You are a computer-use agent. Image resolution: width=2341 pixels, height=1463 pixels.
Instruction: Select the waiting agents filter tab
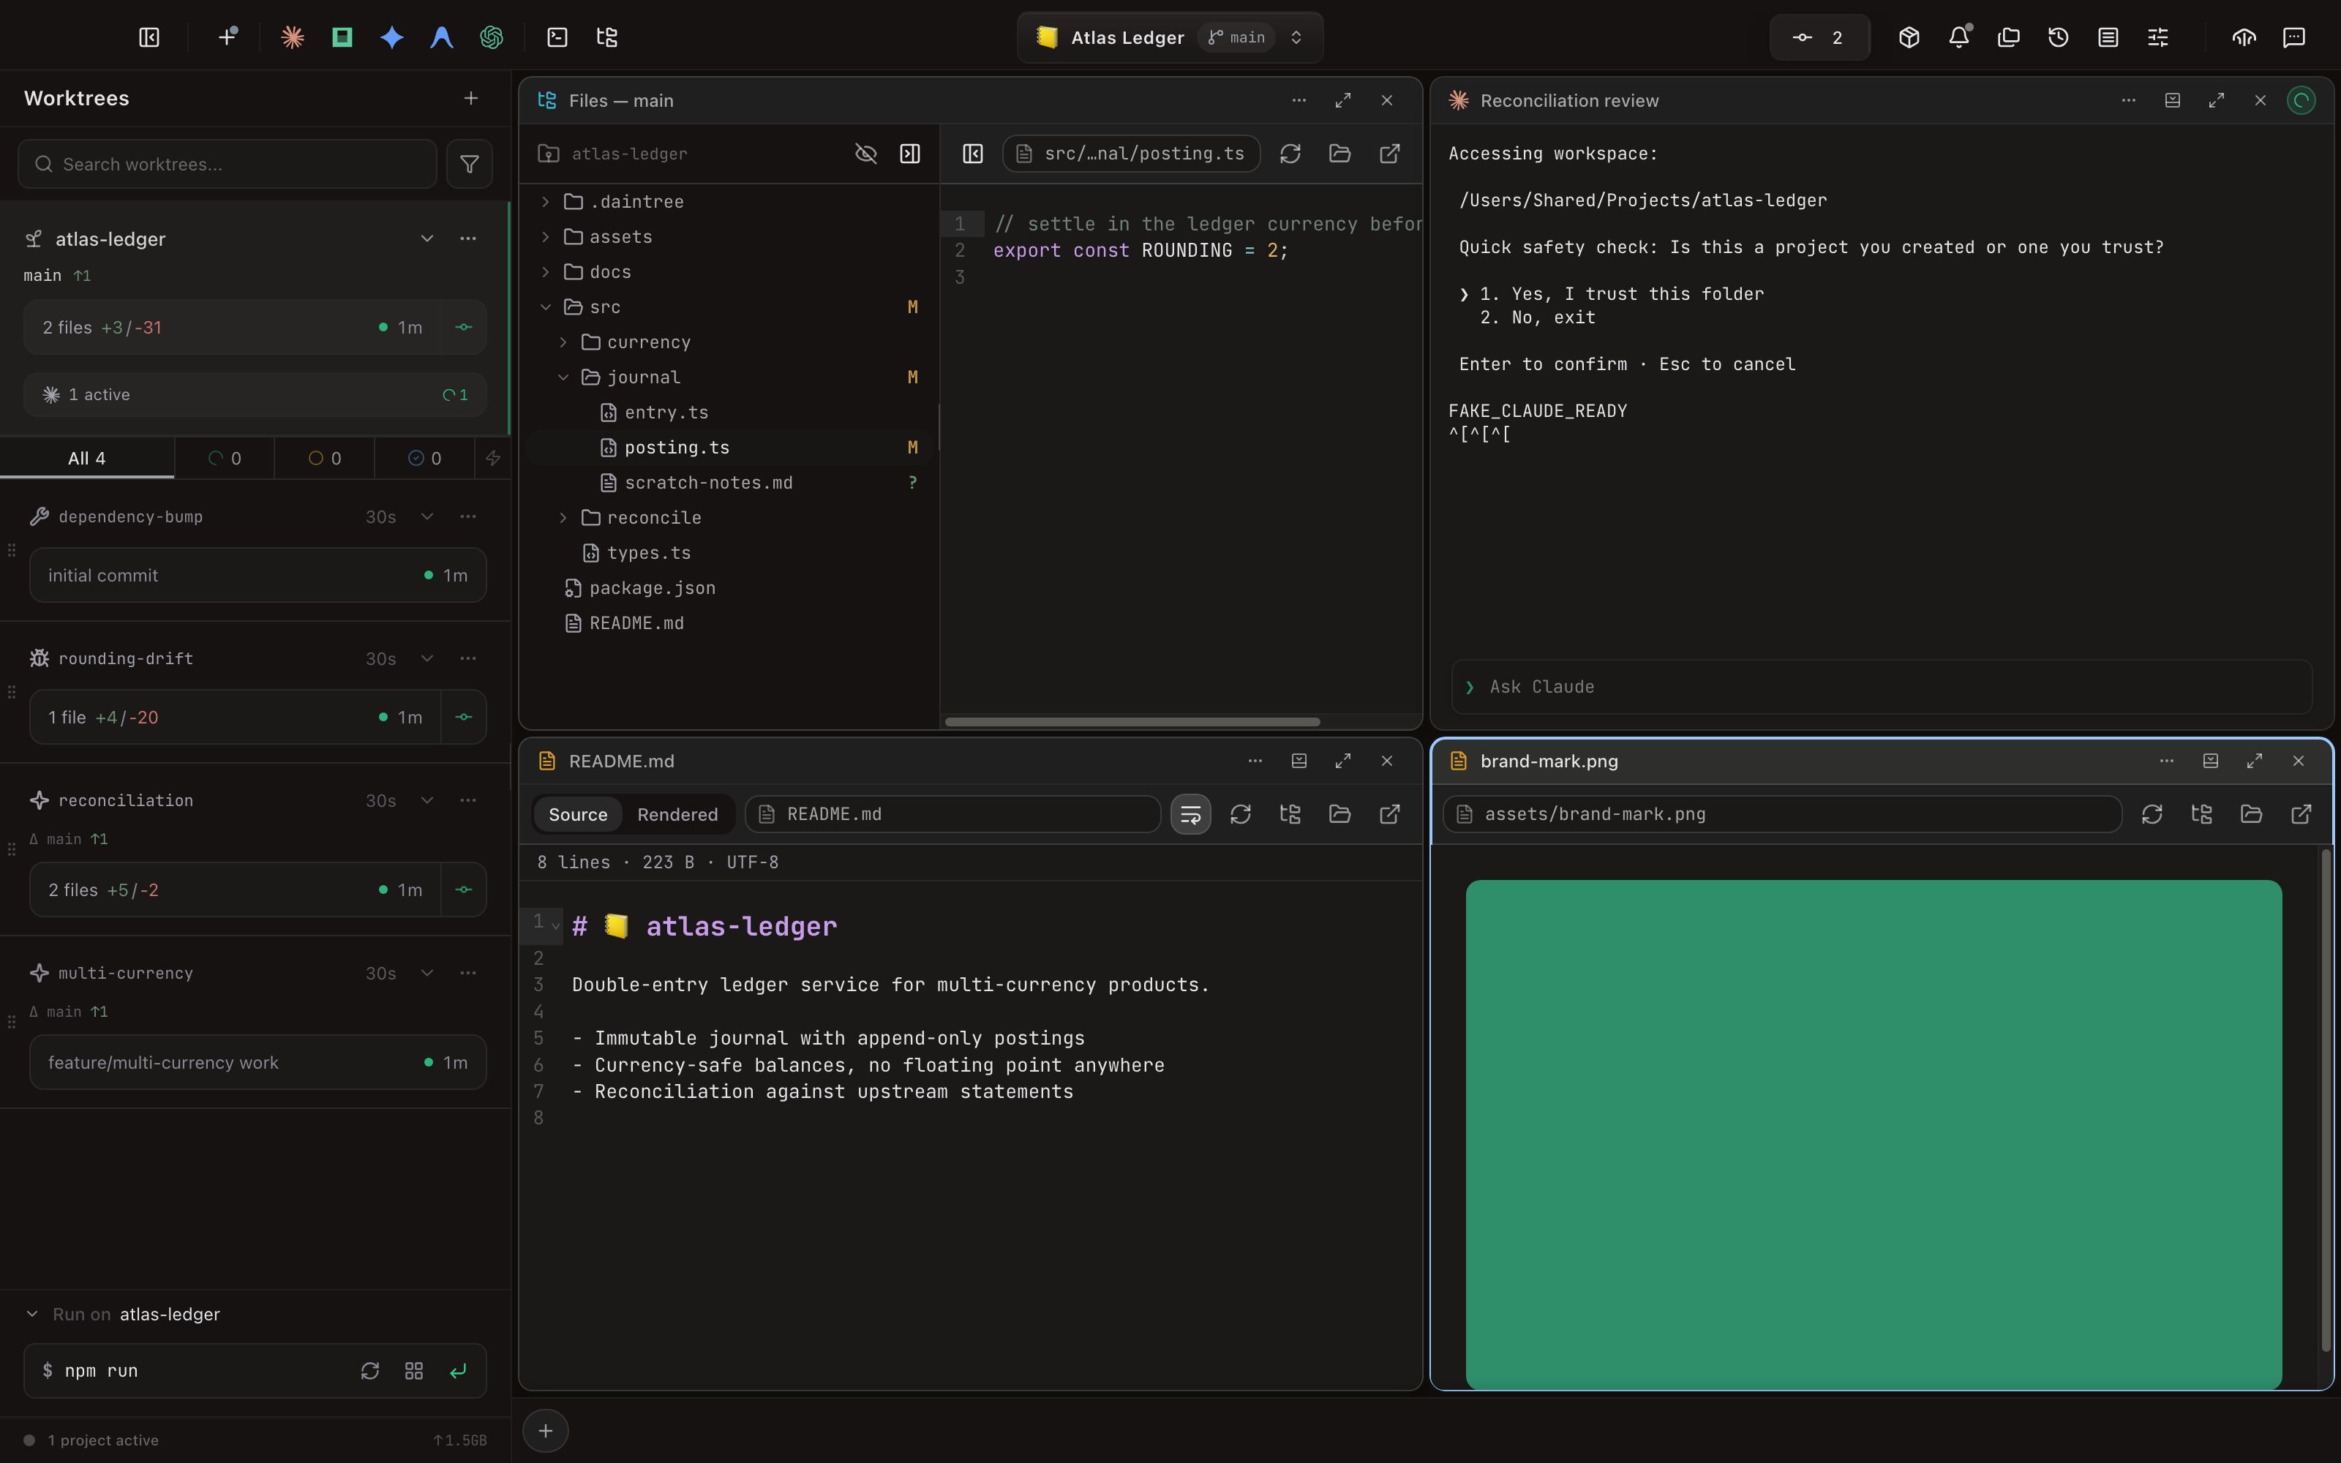pyautogui.click(x=324, y=458)
